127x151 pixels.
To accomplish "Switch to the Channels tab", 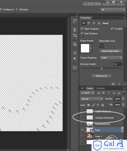I will (x=100, y=88).
